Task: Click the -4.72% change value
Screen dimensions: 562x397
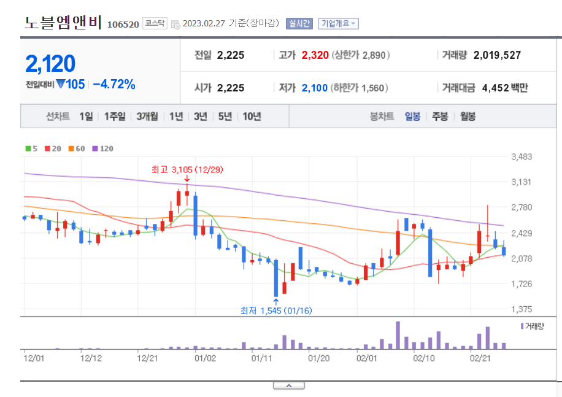Action: (x=114, y=84)
